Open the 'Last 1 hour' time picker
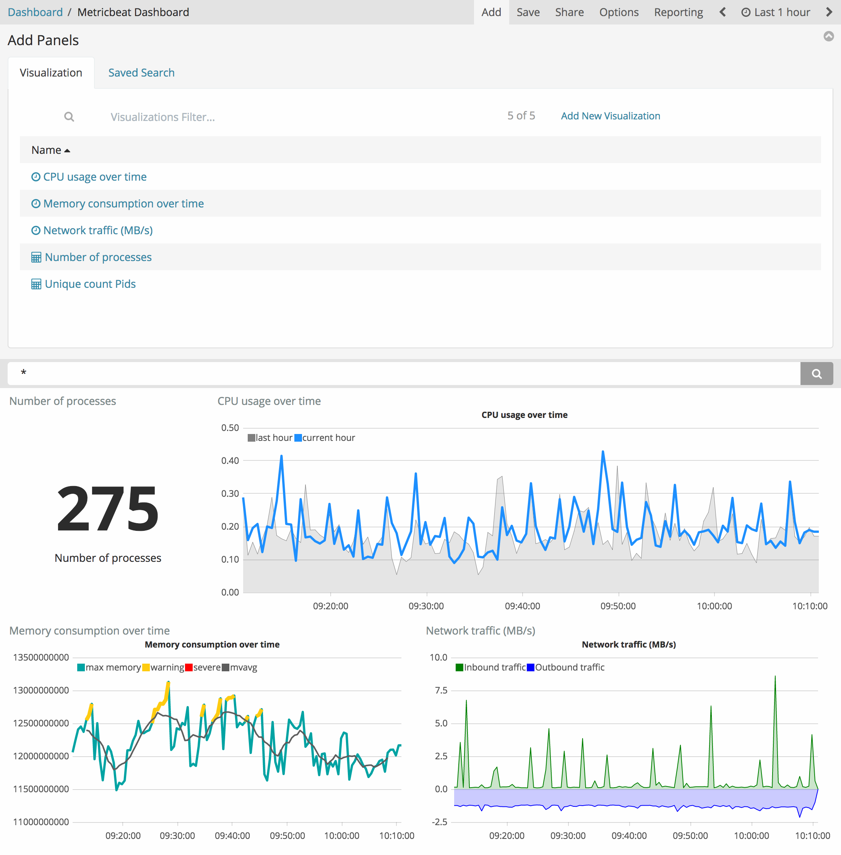 click(776, 12)
